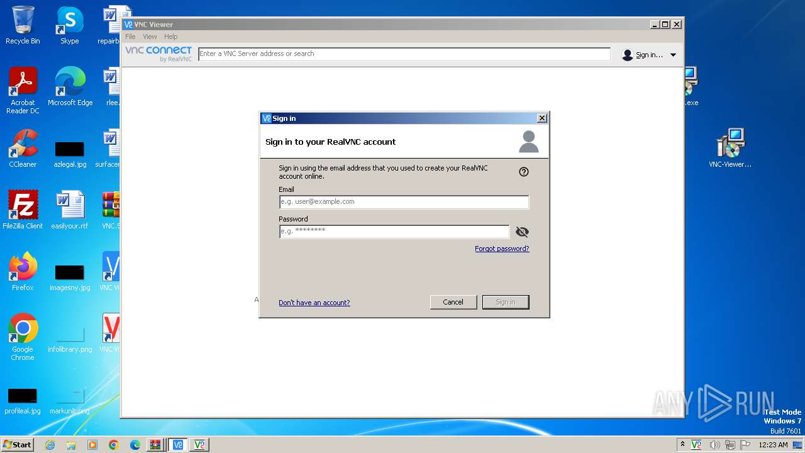Switch to active VNC Viewer taskbar button
Viewport: 805px width, 453px height.
click(177, 445)
